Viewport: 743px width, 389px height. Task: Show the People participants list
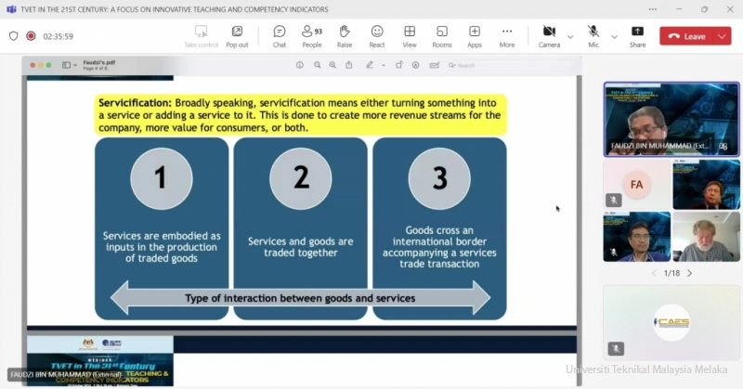[312, 36]
